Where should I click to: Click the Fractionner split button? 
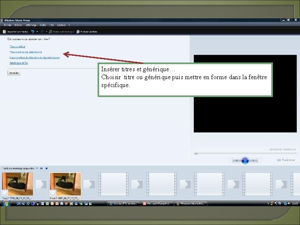click(x=286, y=160)
